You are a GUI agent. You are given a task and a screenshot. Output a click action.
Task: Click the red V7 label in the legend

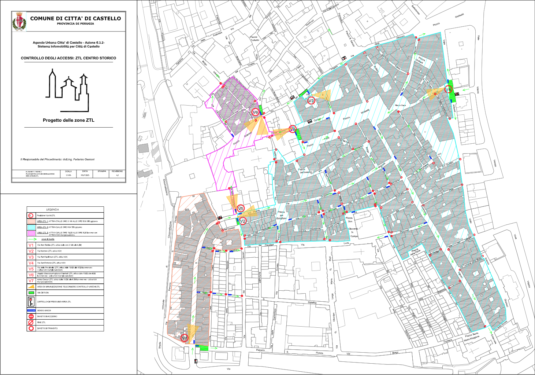(x=31, y=280)
